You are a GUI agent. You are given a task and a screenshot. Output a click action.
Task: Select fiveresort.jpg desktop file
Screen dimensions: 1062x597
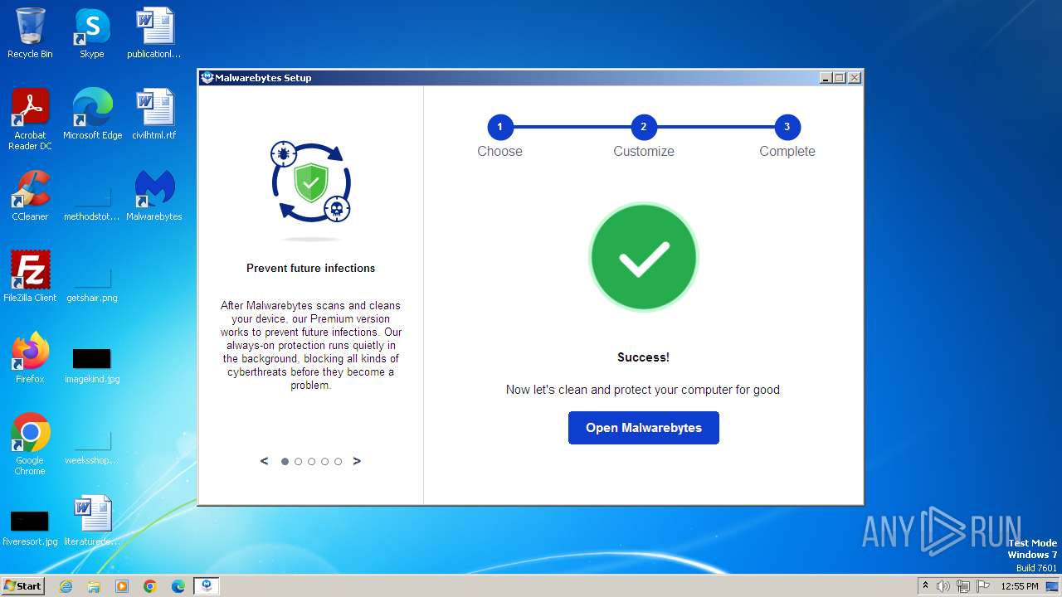pos(30,527)
